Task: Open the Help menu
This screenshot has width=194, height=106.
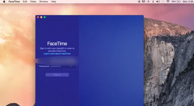Action: 54,2
